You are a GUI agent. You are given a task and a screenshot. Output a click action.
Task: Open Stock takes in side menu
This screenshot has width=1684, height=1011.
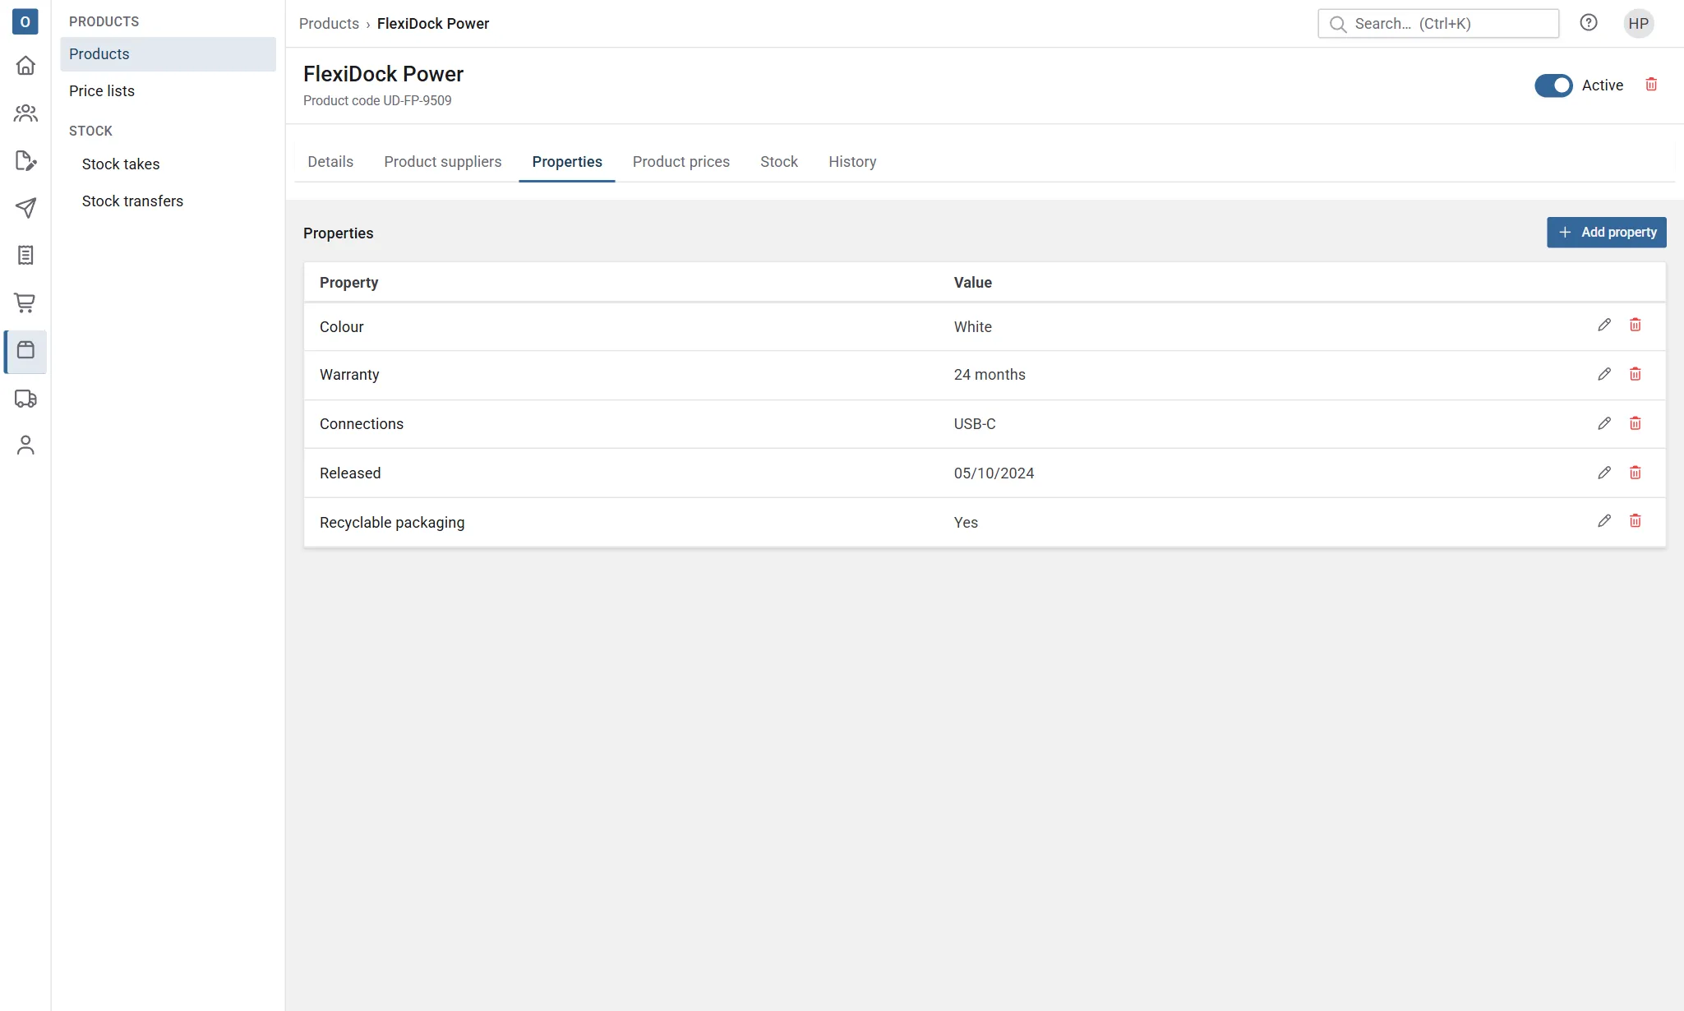pos(168,164)
